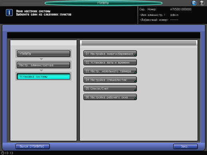
Task: Click serial number A7X5001000000 text
Action: click(x=181, y=9)
